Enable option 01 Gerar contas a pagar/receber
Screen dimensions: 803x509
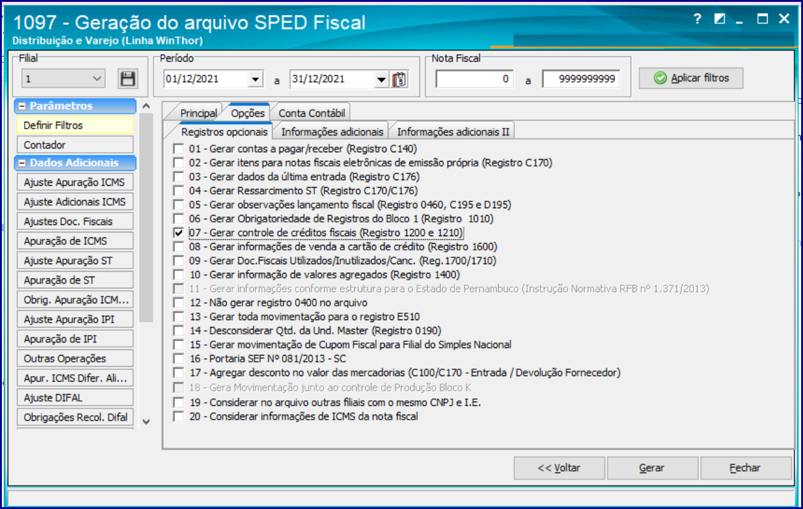click(179, 149)
